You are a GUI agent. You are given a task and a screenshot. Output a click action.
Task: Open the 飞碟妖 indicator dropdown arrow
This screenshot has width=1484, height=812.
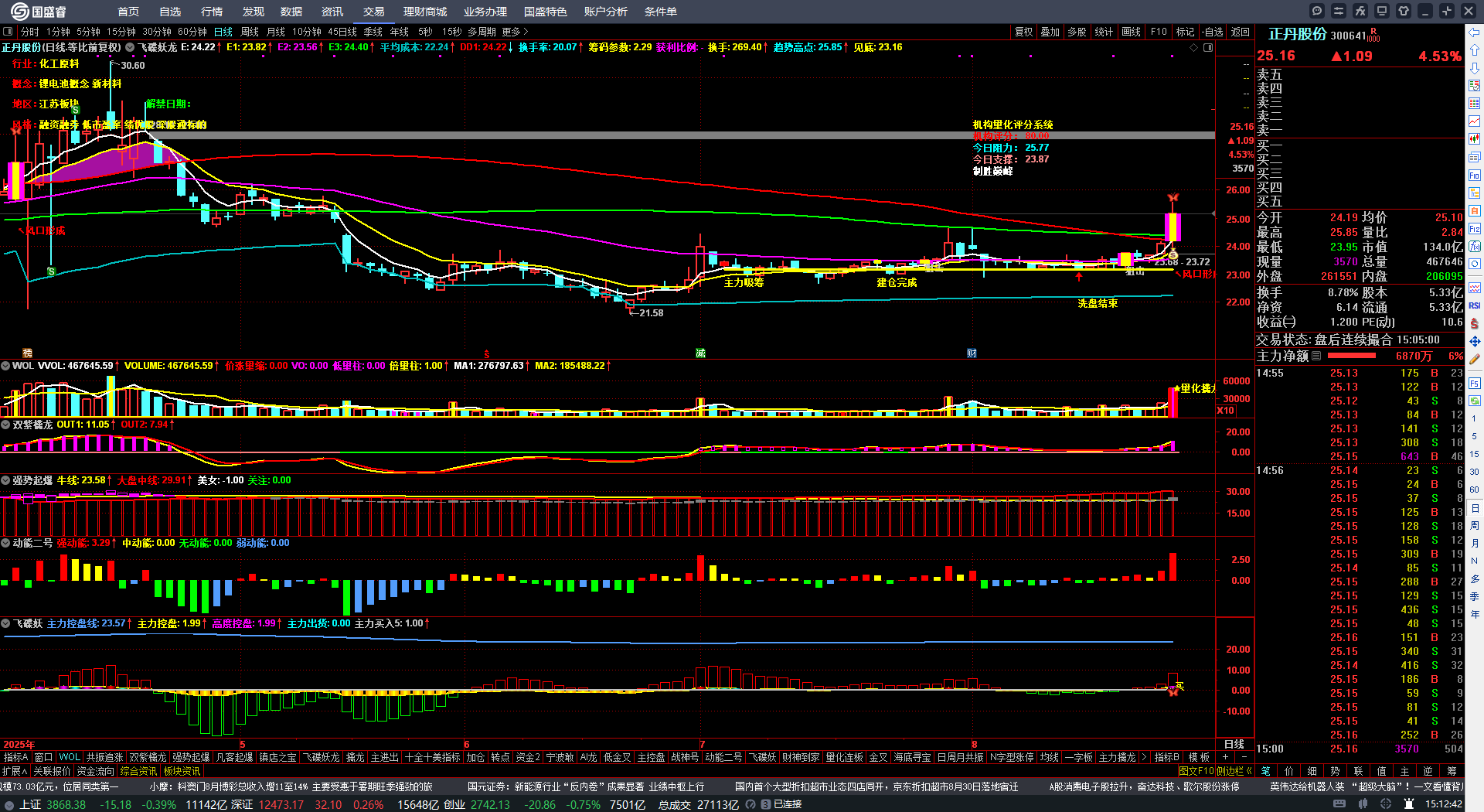5,623
